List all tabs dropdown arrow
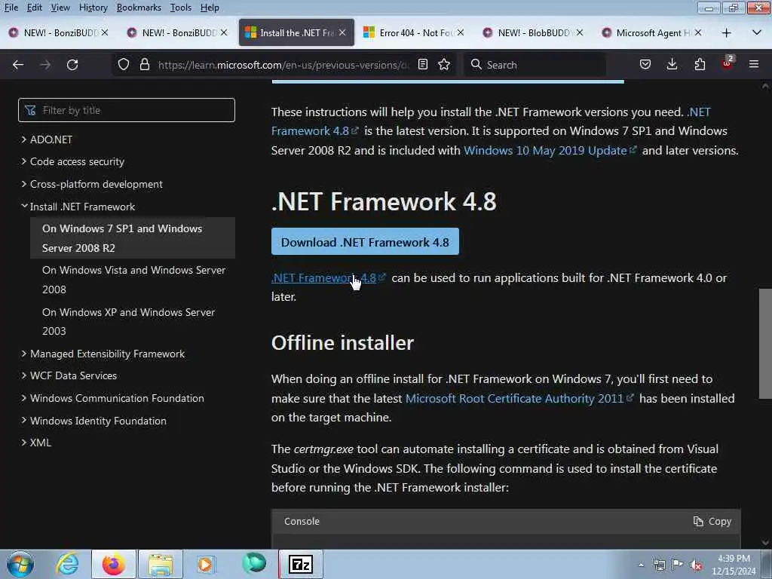Viewport: 772px width, 579px height. pos(757,32)
